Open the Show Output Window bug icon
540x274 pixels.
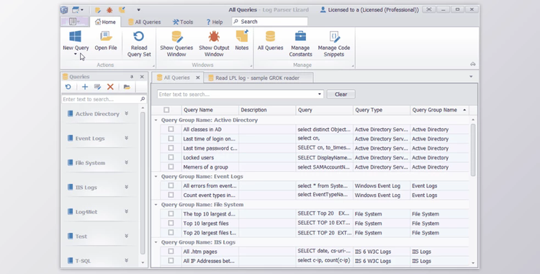click(x=214, y=36)
